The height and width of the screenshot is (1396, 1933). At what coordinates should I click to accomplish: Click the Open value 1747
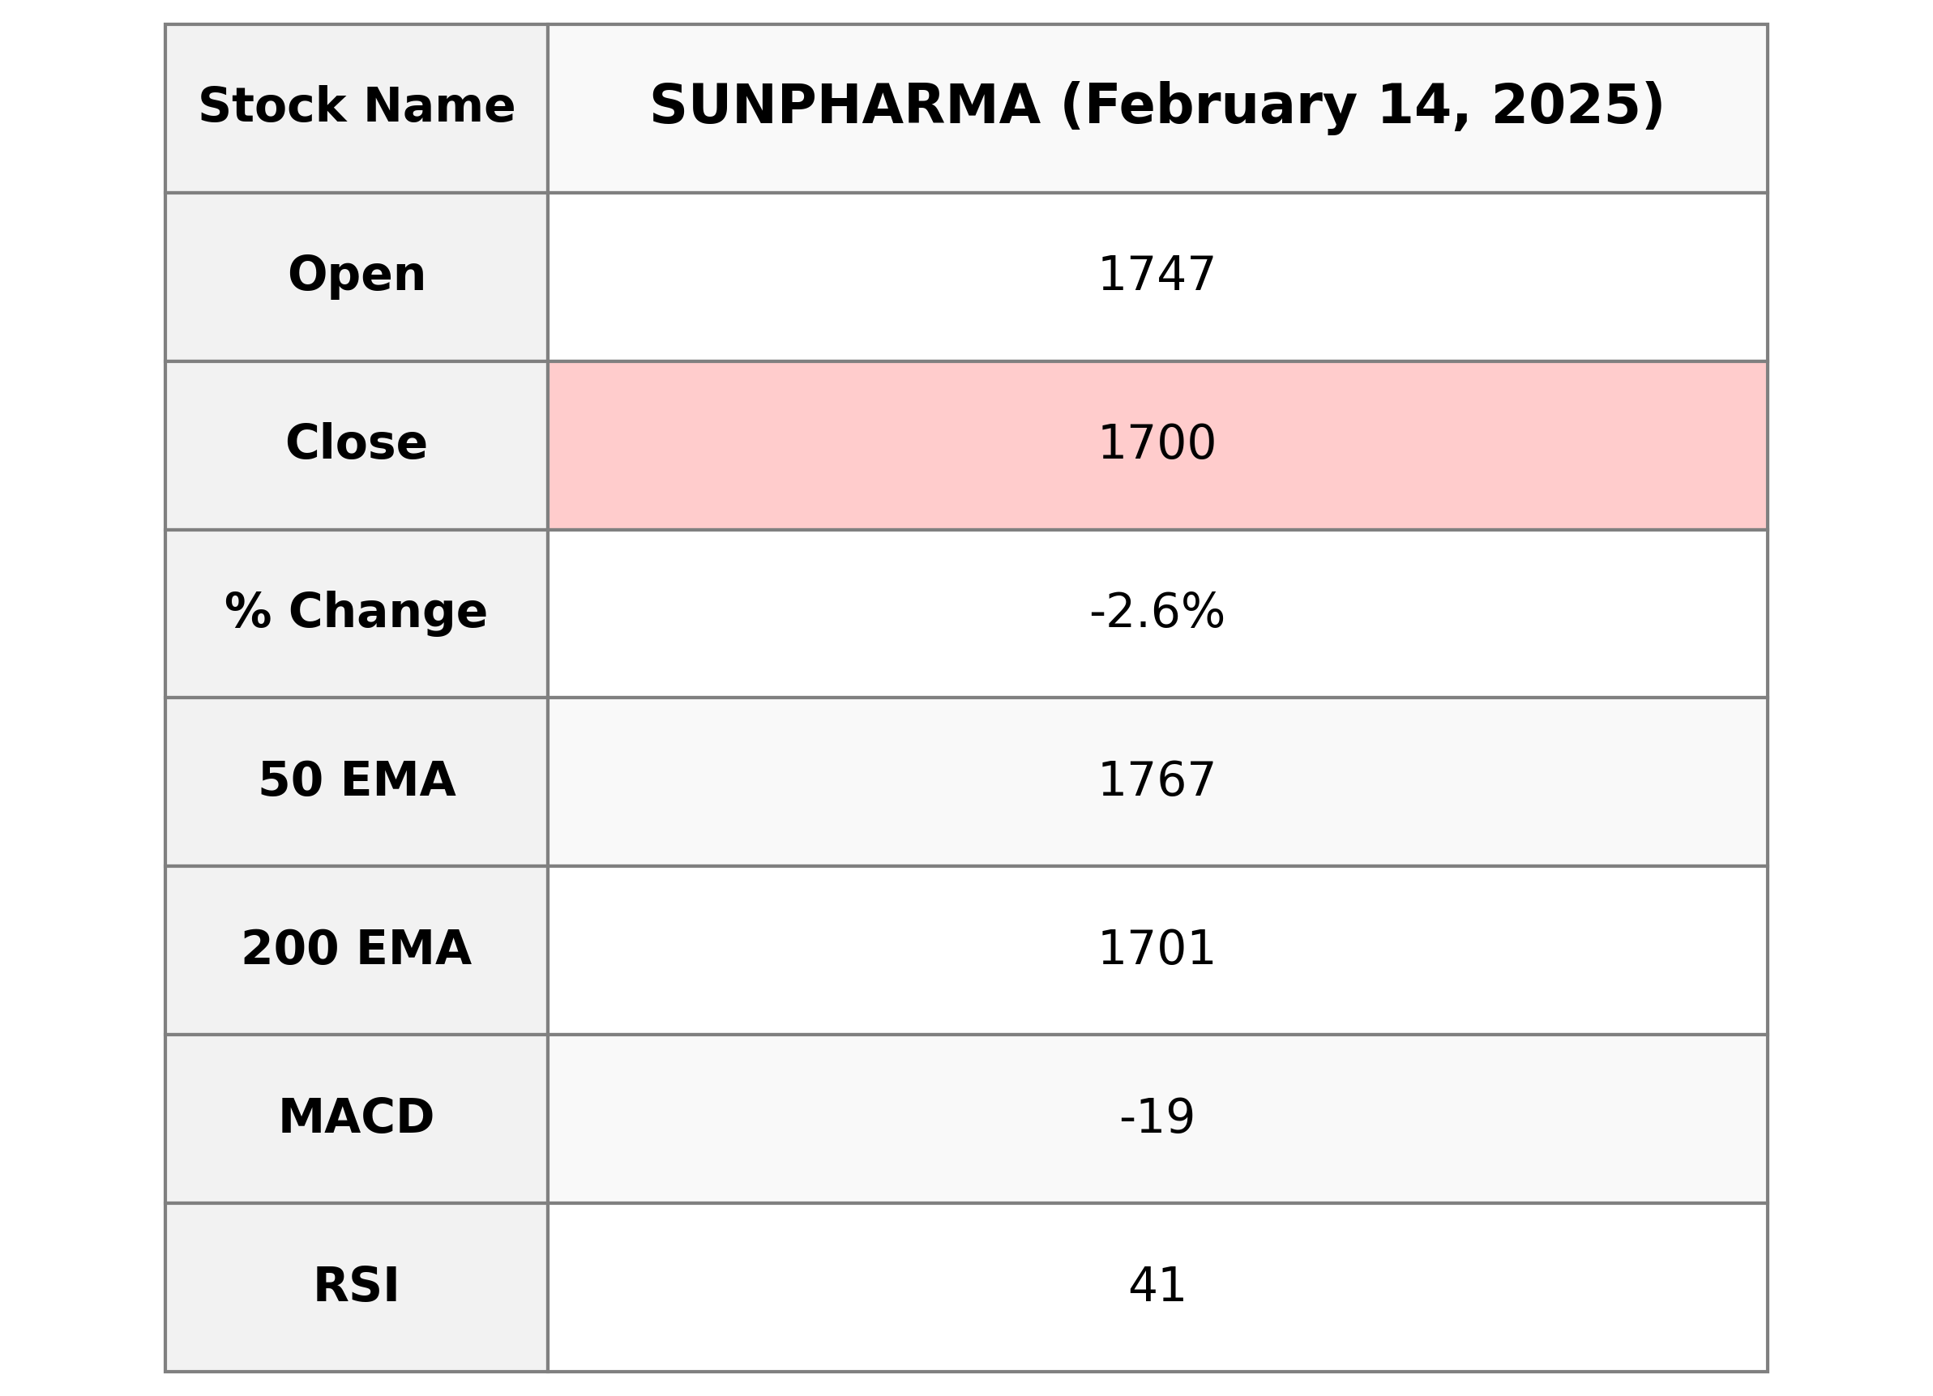(x=1156, y=275)
